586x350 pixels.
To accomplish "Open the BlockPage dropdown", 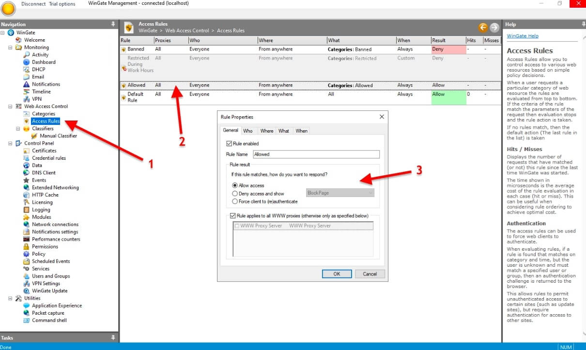I will click(x=340, y=193).
